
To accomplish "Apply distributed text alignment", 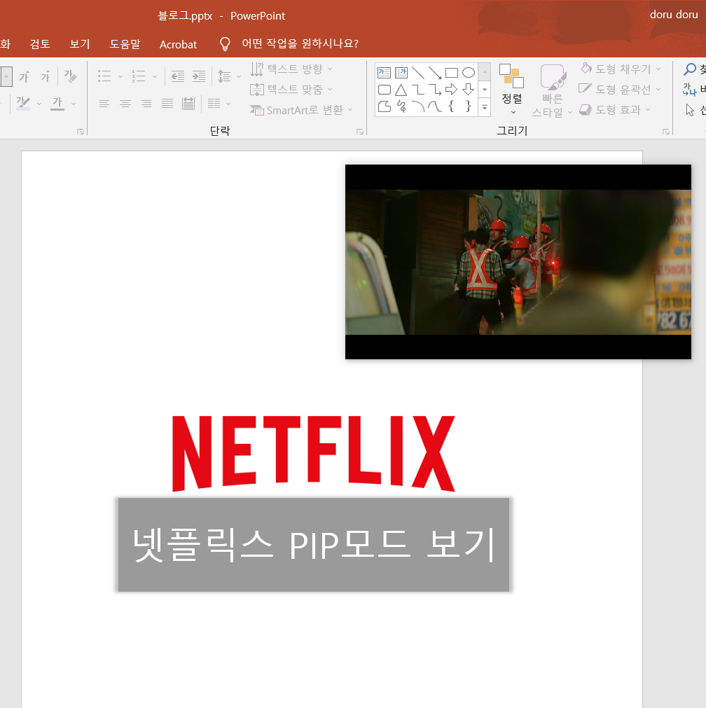I will pos(188,104).
